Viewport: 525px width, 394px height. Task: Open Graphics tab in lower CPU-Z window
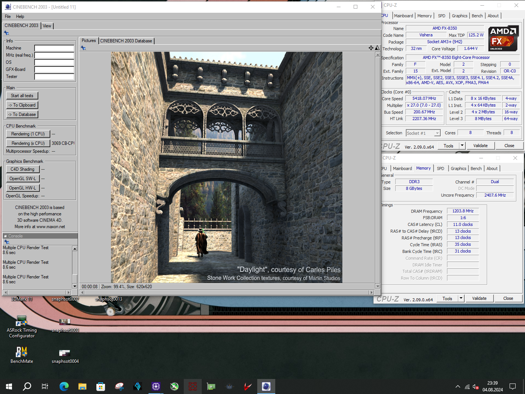point(459,168)
